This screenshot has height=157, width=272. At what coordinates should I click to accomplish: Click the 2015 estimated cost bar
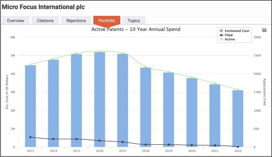76,101
